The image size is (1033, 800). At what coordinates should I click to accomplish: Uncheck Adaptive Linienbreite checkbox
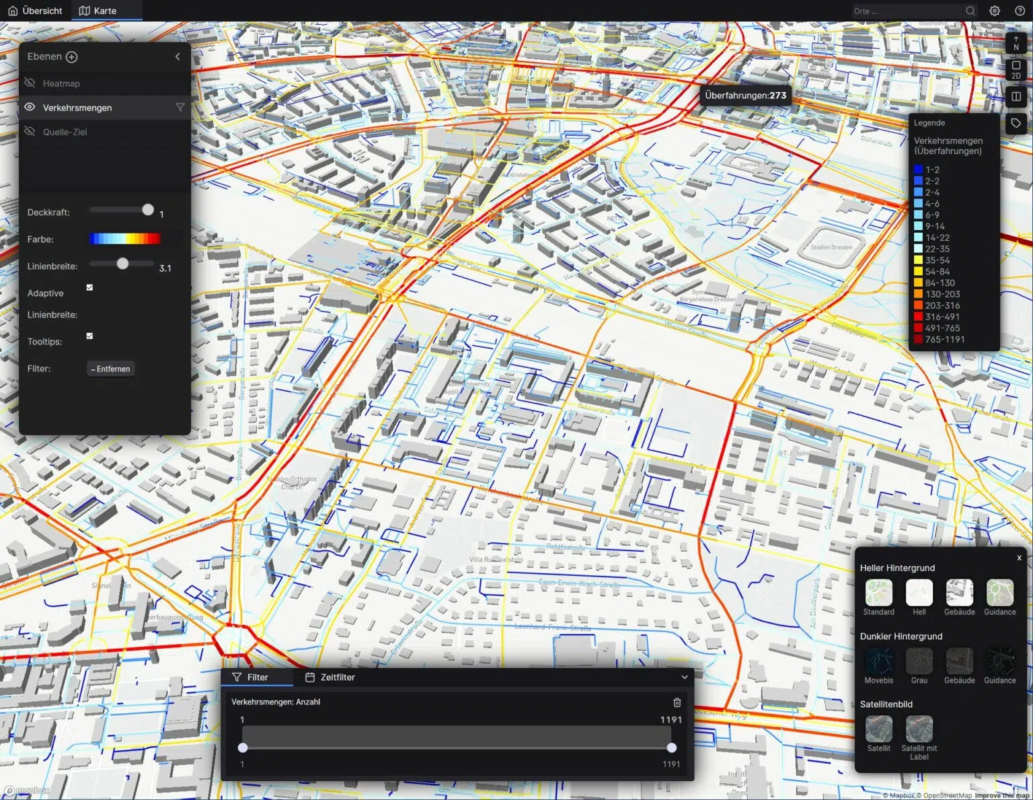click(x=89, y=287)
